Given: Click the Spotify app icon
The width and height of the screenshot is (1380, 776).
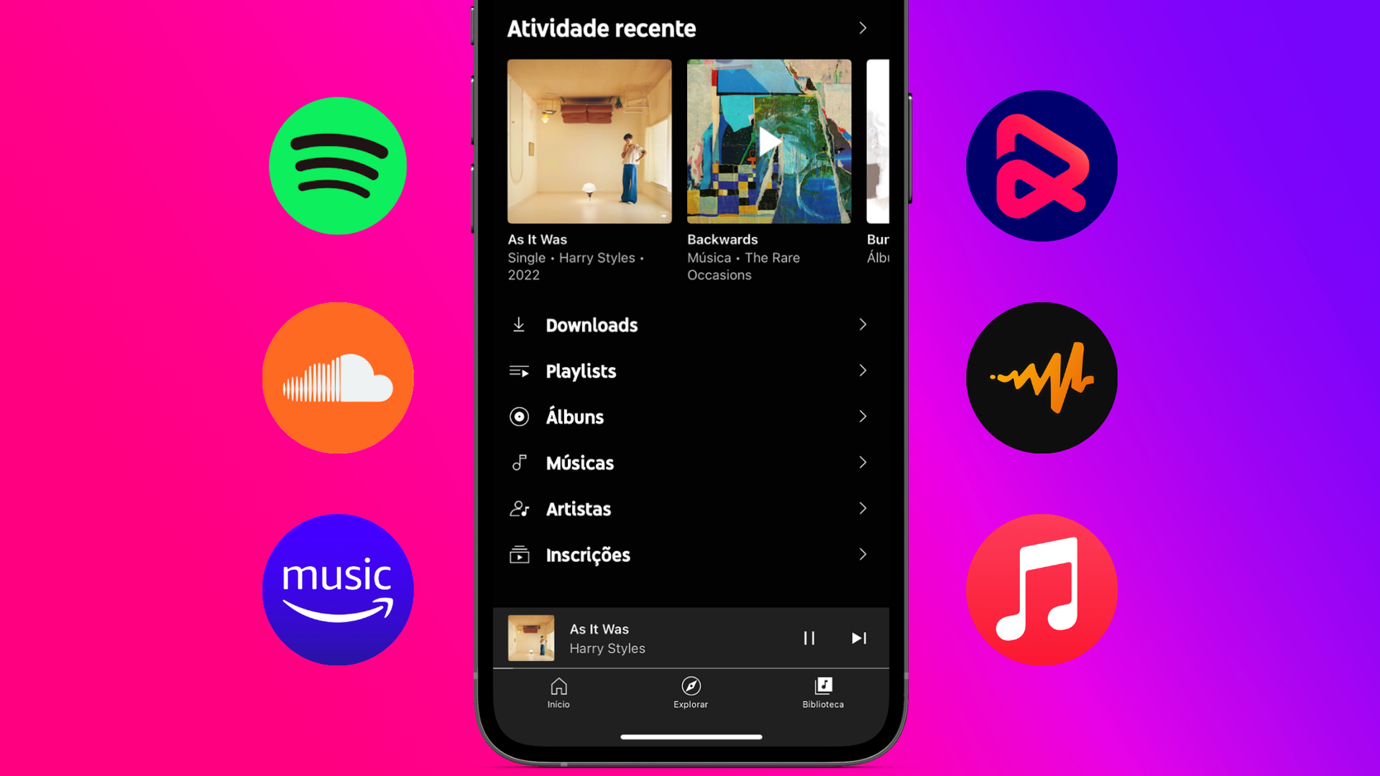Looking at the screenshot, I should coord(337,166).
